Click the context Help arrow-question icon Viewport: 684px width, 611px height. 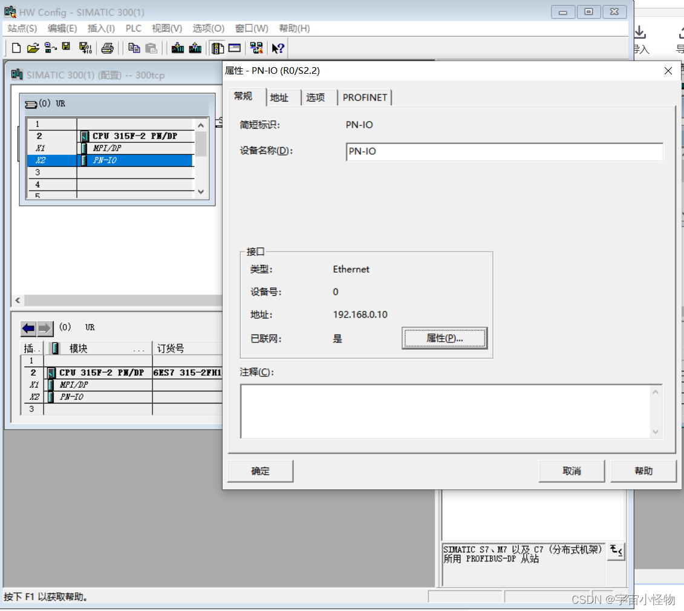[278, 48]
